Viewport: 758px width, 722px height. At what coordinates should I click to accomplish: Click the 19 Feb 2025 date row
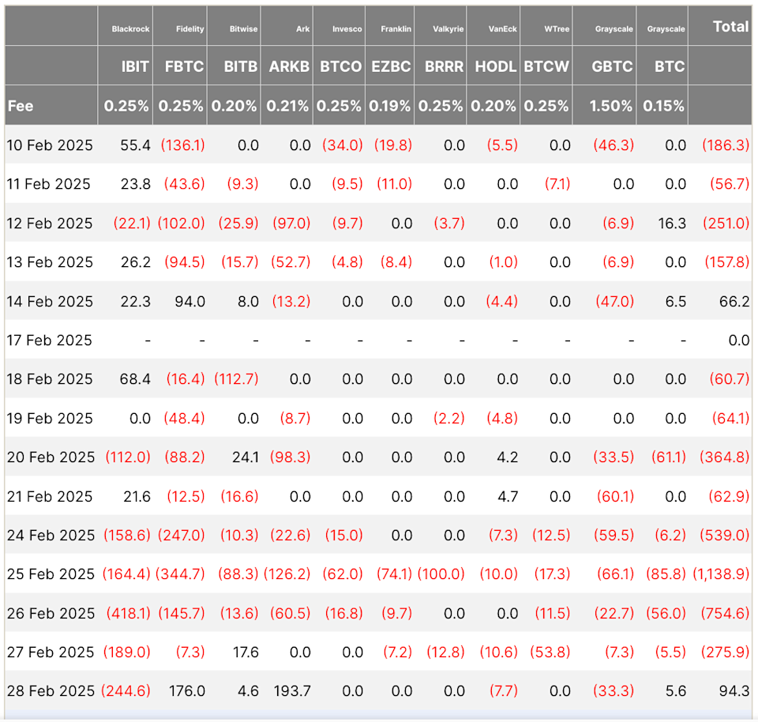[378, 418]
